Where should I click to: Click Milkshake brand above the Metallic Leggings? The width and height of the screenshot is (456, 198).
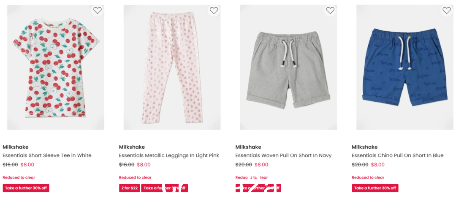pos(132,147)
